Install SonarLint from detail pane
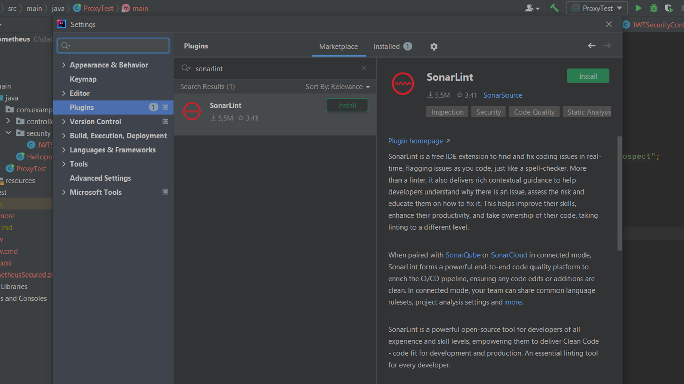The image size is (684, 384). tap(588, 76)
